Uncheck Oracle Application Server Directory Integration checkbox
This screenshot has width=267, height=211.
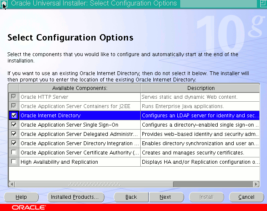14,143
